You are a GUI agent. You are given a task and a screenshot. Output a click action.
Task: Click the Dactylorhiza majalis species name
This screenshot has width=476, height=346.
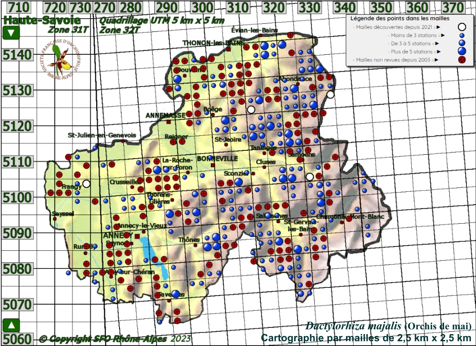pos(354,326)
